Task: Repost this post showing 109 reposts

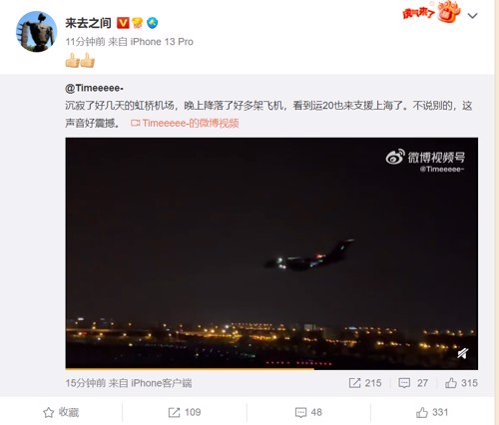Action: 185,412
